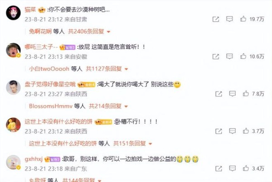Click gxhhxj user avatar

13,162
